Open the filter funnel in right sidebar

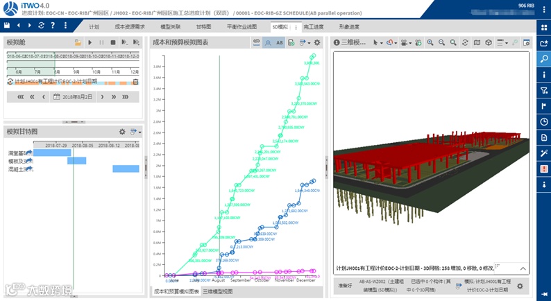[x=544, y=91]
